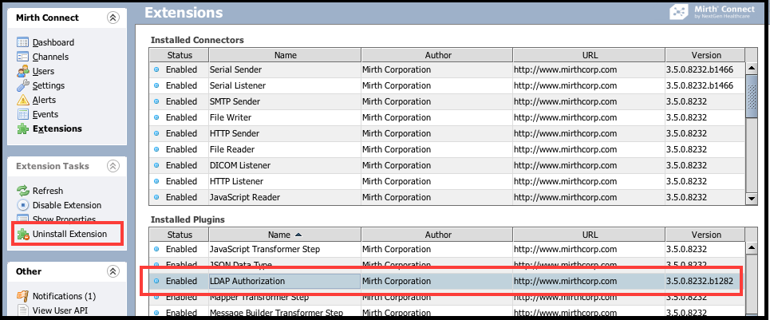Open Alerts page

(x=44, y=100)
